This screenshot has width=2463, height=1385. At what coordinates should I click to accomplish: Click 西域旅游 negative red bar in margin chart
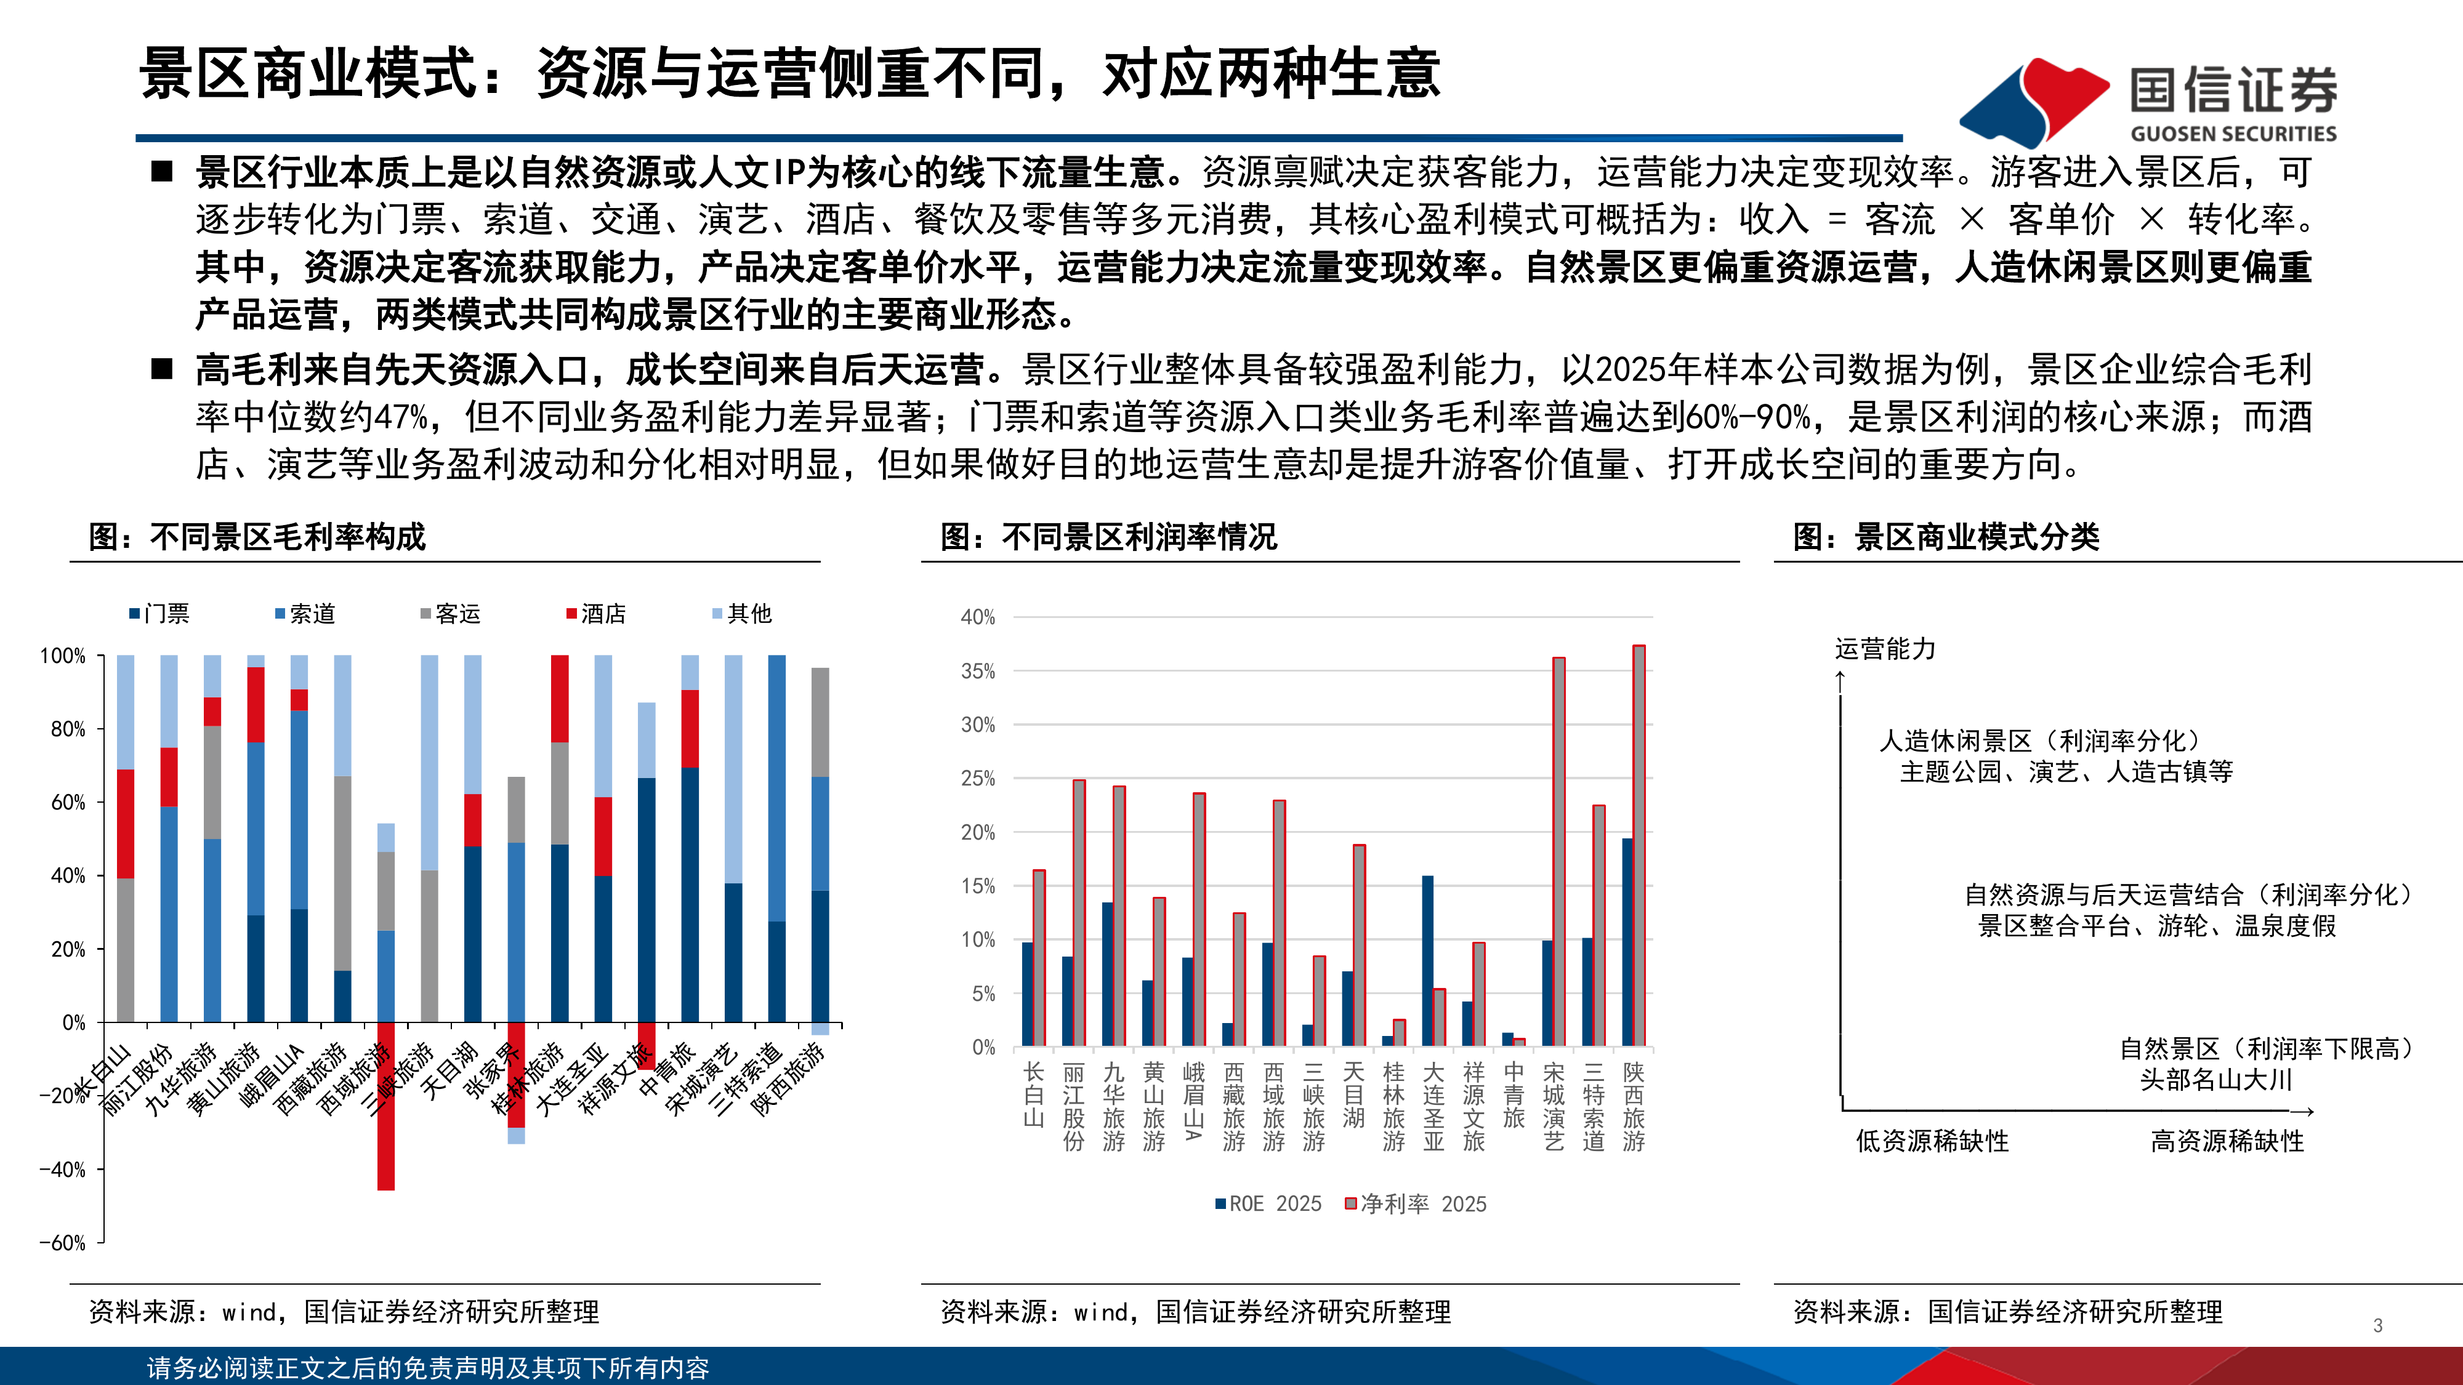(x=386, y=1107)
